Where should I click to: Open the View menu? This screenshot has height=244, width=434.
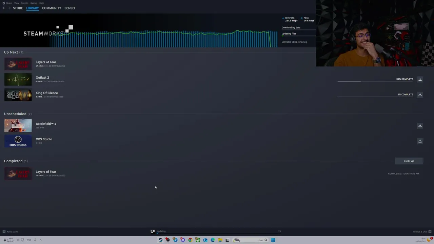coord(17,3)
